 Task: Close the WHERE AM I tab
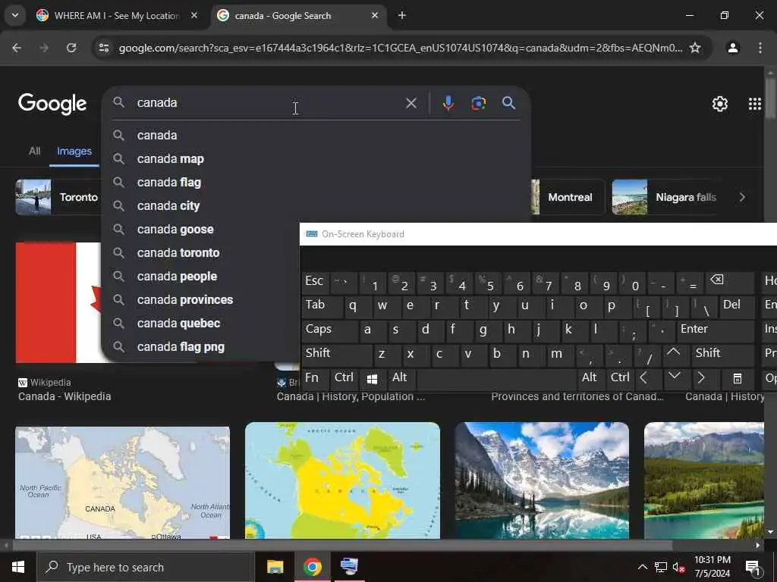(194, 15)
